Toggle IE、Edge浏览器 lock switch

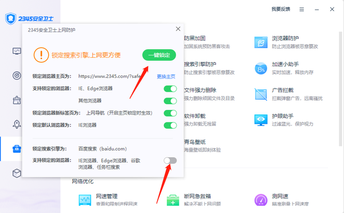[170, 89]
